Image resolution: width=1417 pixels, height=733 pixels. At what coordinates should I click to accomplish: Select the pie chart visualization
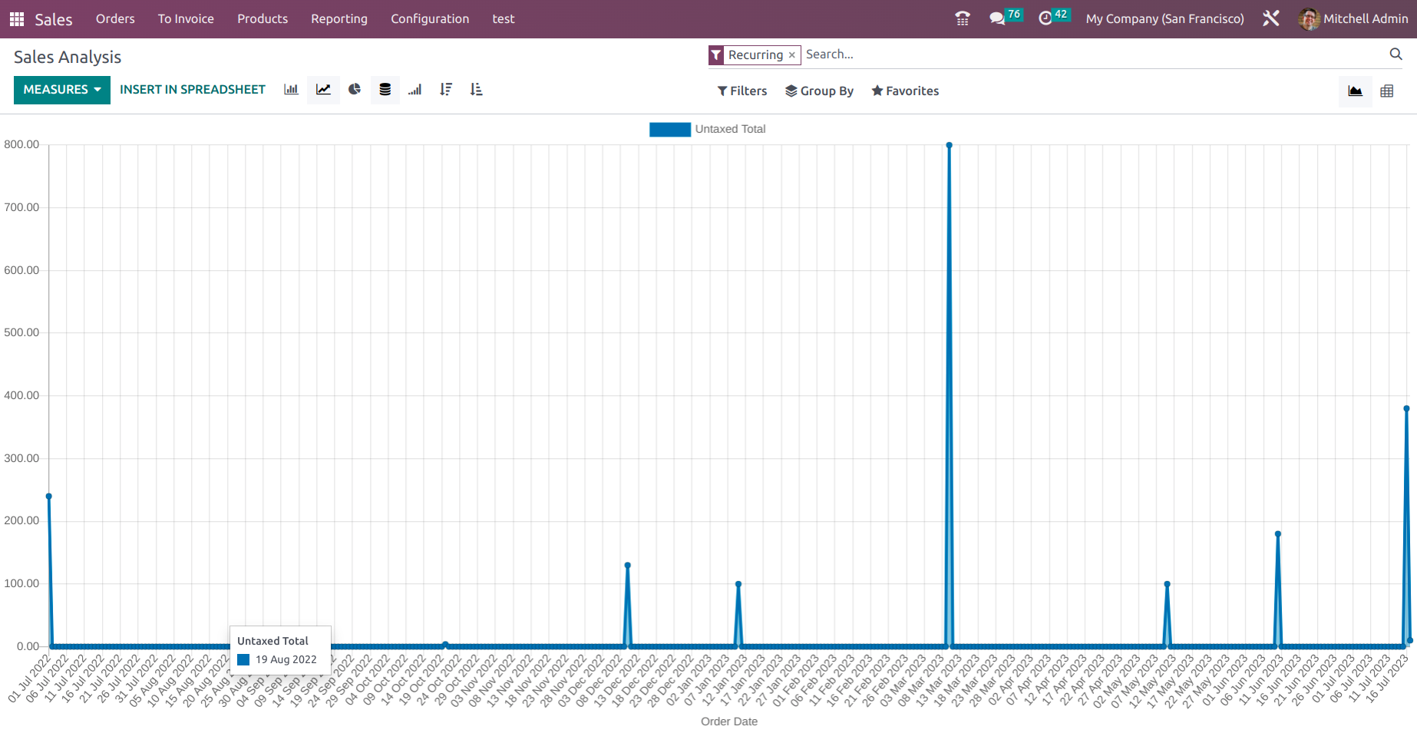(354, 90)
